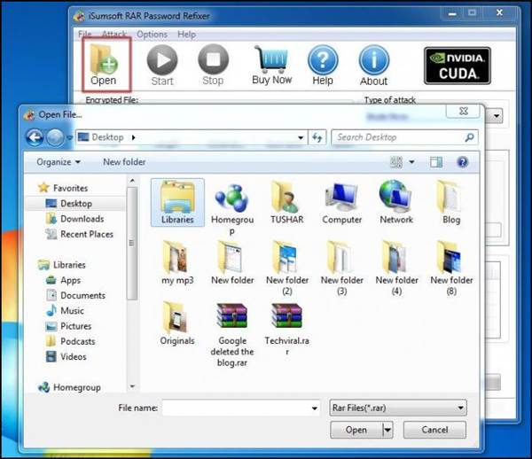Screen dimensions: 532x459
Task: Select the Computer icon
Action: tap(341, 202)
